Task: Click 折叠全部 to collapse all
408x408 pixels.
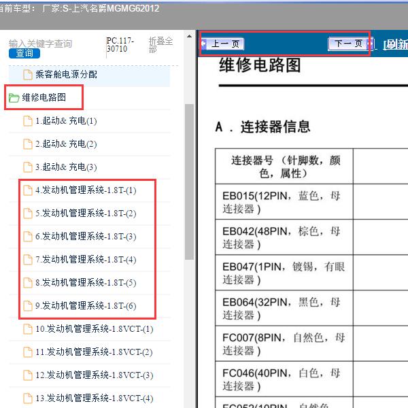Action: tap(160, 45)
